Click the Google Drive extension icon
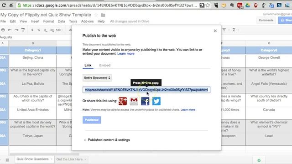 pyautogui.click(x=247, y=5)
